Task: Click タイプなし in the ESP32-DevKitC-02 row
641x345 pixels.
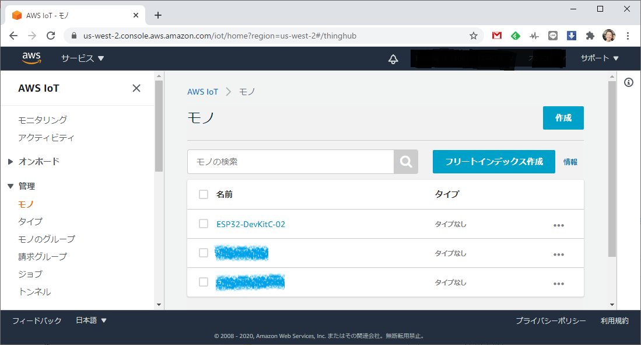Action: click(450, 224)
